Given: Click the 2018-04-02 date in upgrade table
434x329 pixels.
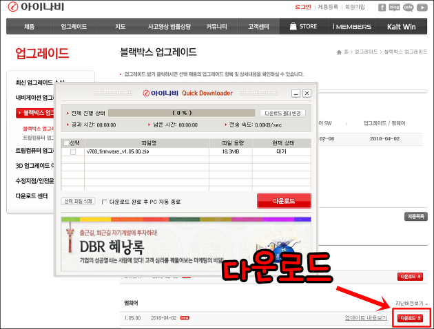Looking at the screenshot, I should point(384,139).
